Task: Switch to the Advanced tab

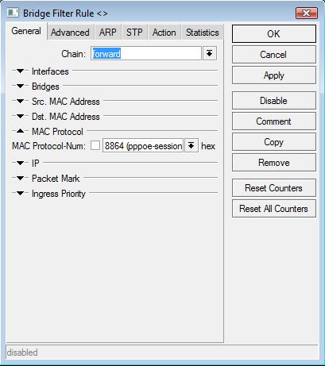Action: coord(70,33)
